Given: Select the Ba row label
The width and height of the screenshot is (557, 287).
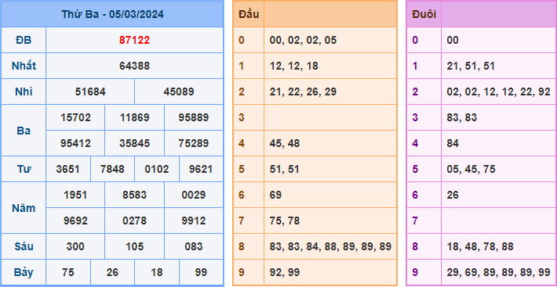Looking at the screenshot, I should (24, 131).
